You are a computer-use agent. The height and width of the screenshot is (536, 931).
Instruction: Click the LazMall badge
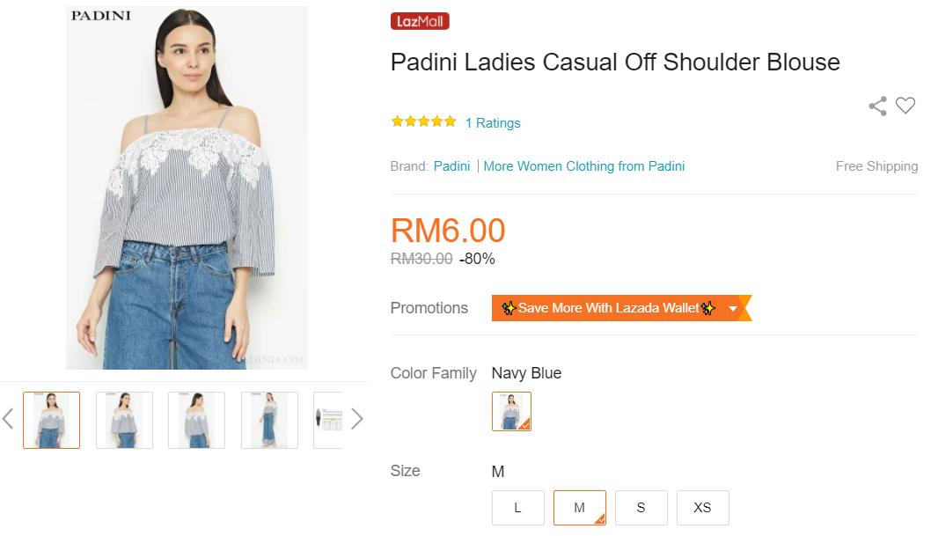pos(420,21)
